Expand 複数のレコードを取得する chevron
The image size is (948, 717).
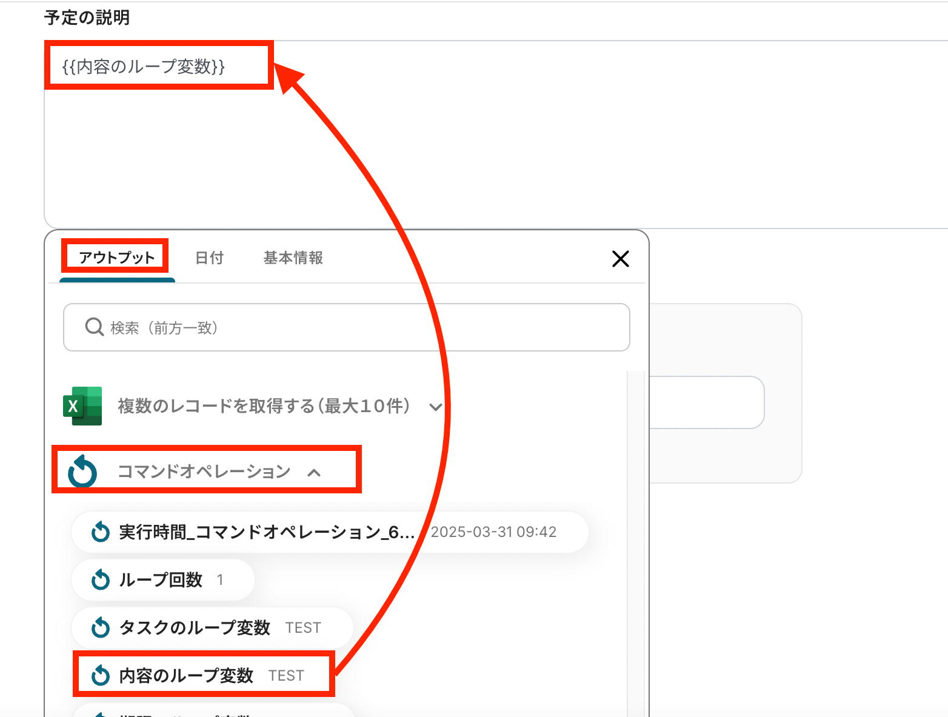(435, 407)
